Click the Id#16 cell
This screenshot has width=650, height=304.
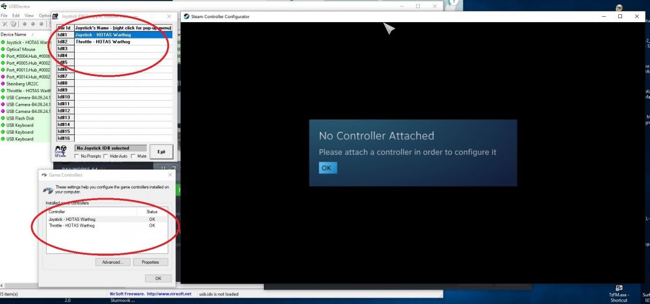(65, 138)
